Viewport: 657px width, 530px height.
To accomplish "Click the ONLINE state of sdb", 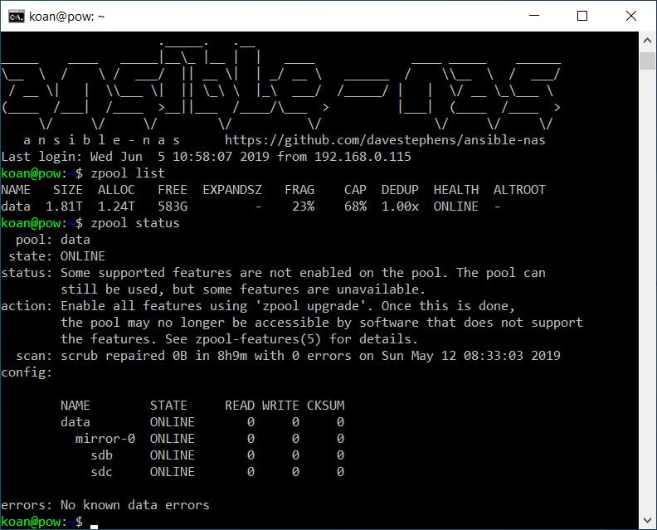I will [173, 455].
